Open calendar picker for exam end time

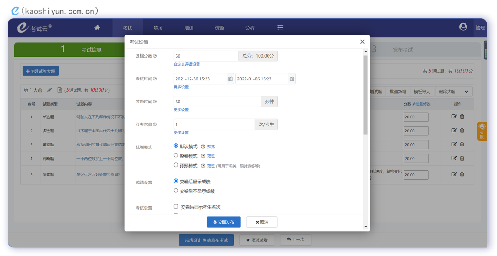click(x=291, y=79)
